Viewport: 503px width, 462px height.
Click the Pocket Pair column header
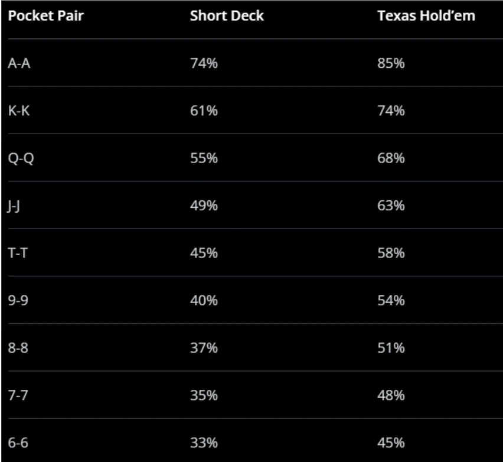tap(45, 16)
